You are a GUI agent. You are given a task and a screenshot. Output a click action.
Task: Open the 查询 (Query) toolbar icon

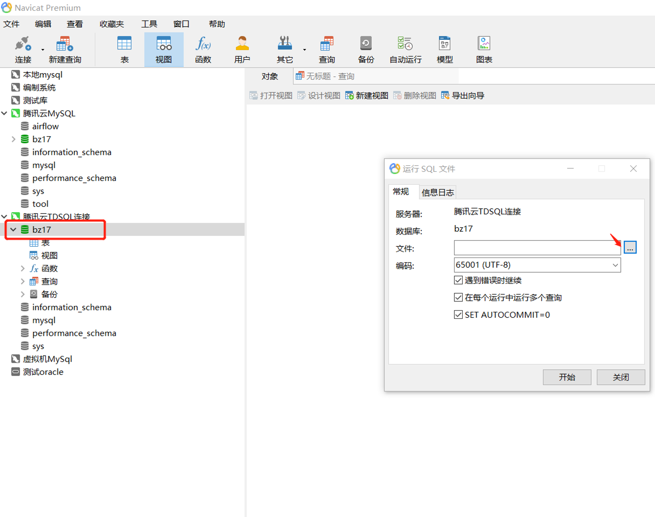pos(327,50)
